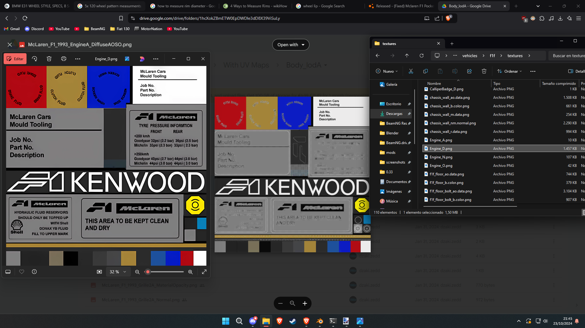Zoom out in Drive preview controls
Viewport: 585px width, 328px height.
(x=280, y=303)
